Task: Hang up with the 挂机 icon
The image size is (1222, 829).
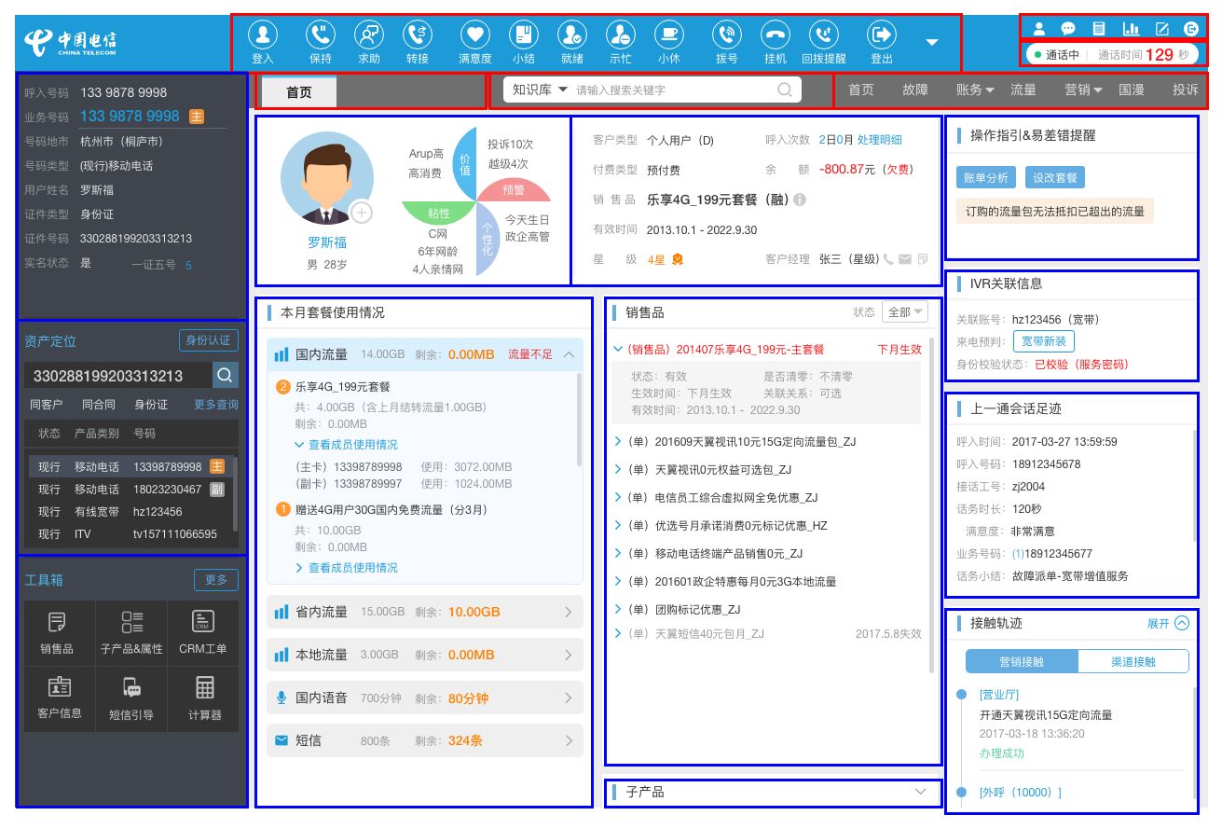Action: click(x=776, y=35)
